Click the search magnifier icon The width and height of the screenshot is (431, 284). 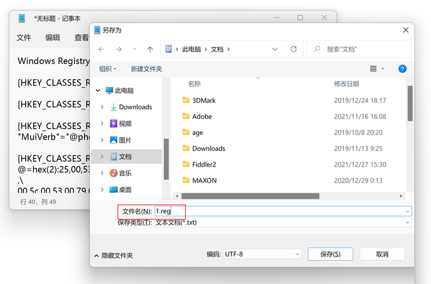(317, 49)
